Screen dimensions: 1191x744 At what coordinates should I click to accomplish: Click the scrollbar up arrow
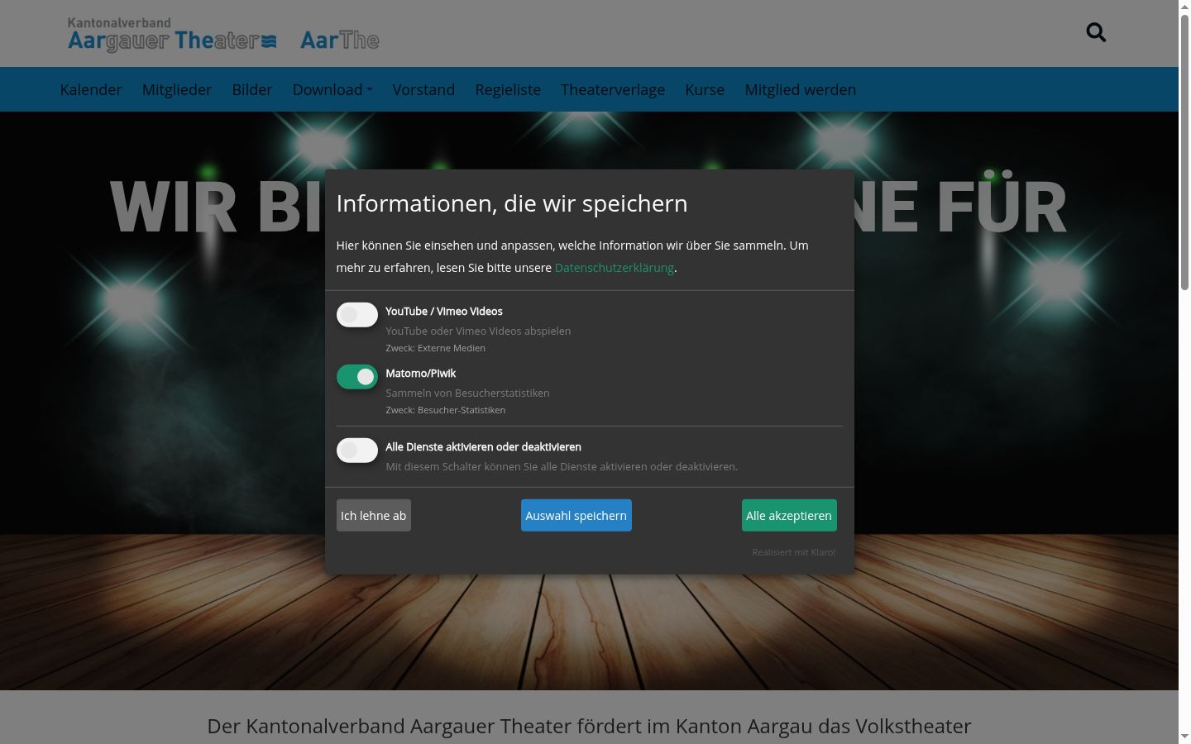1184,7
